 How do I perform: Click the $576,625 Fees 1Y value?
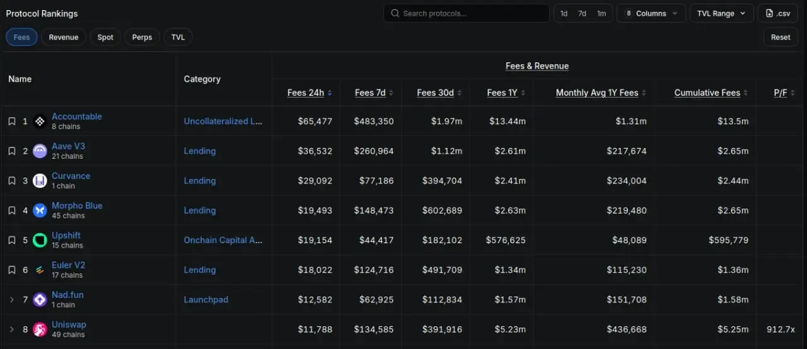click(506, 240)
